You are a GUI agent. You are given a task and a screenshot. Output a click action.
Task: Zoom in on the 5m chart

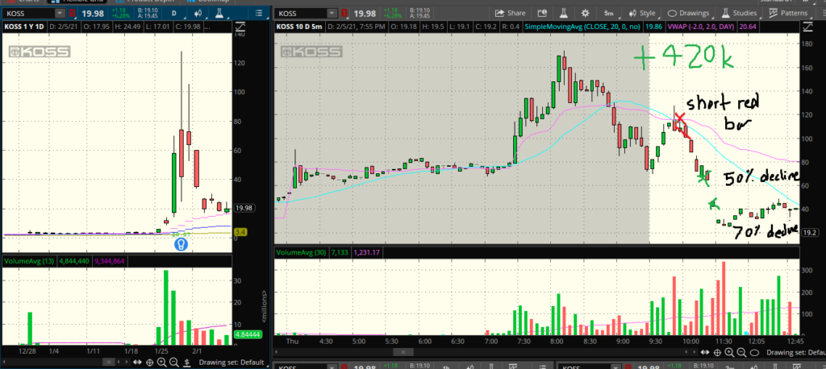pos(729,352)
